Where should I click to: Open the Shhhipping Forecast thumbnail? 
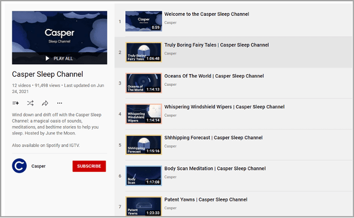[144, 145]
